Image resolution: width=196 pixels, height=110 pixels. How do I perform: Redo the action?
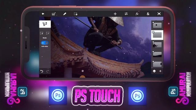pyautogui.click(x=48, y=71)
